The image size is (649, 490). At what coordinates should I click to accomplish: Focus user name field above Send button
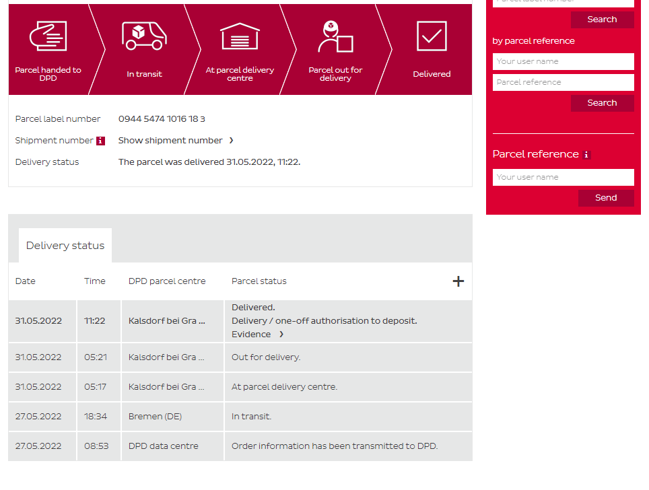tap(563, 177)
